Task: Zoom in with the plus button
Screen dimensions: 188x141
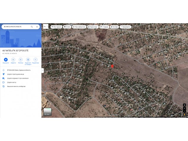Action: point(184,108)
